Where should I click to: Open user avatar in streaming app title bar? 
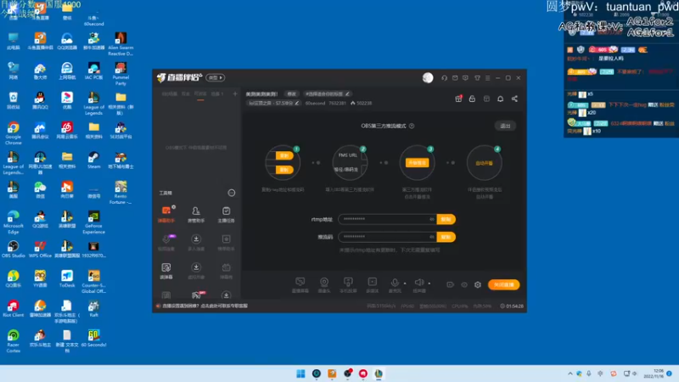point(428,77)
